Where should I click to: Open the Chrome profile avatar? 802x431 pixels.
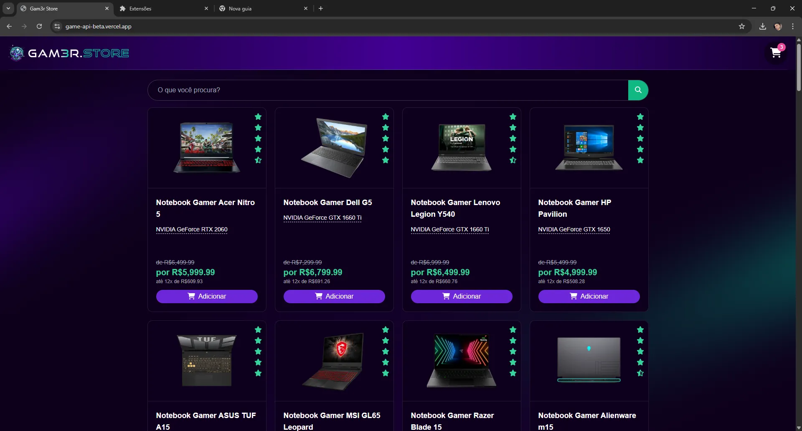click(778, 26)
